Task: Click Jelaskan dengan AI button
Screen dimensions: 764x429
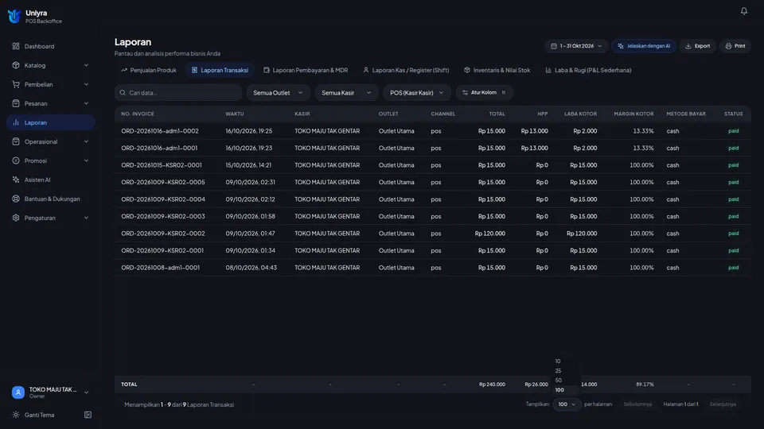Action: [644, 46]
